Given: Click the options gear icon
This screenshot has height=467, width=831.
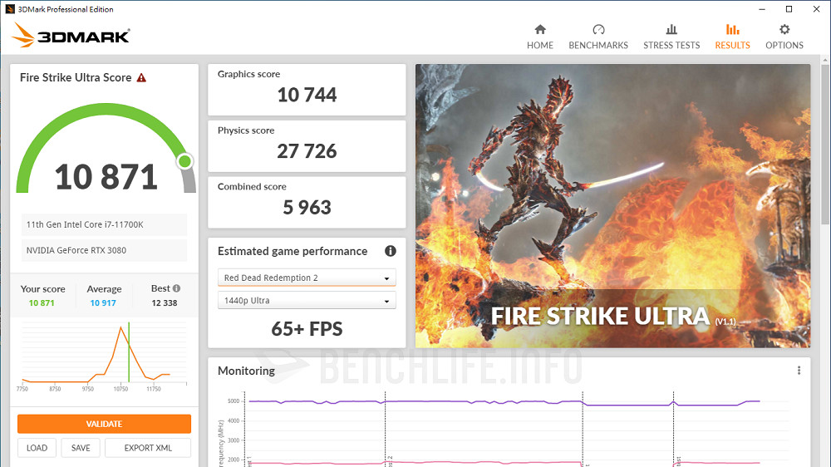Looking at the screenshot, I should (784, 29).
